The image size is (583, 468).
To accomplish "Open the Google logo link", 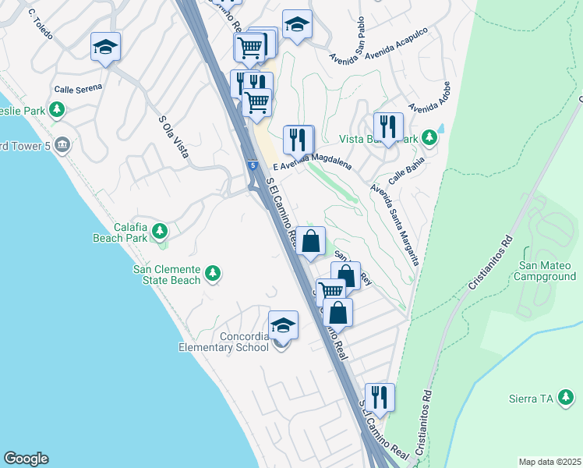I will (x=26, y=459).
